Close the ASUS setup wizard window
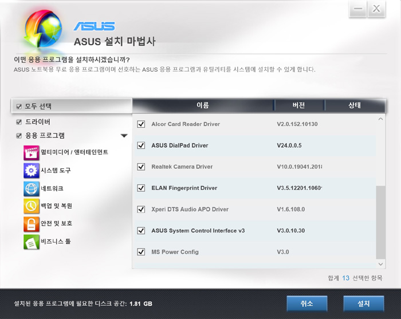The image size is (401, 319). 376,9
